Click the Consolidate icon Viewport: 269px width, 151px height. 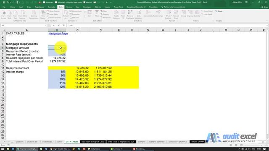(148, 14)
